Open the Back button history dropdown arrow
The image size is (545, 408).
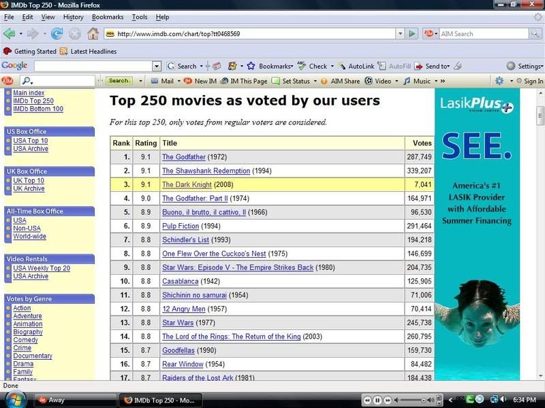coord(21,33)
